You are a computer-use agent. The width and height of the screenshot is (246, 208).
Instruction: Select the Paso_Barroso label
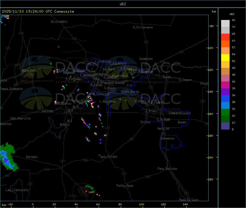click(x=167, y=169)
